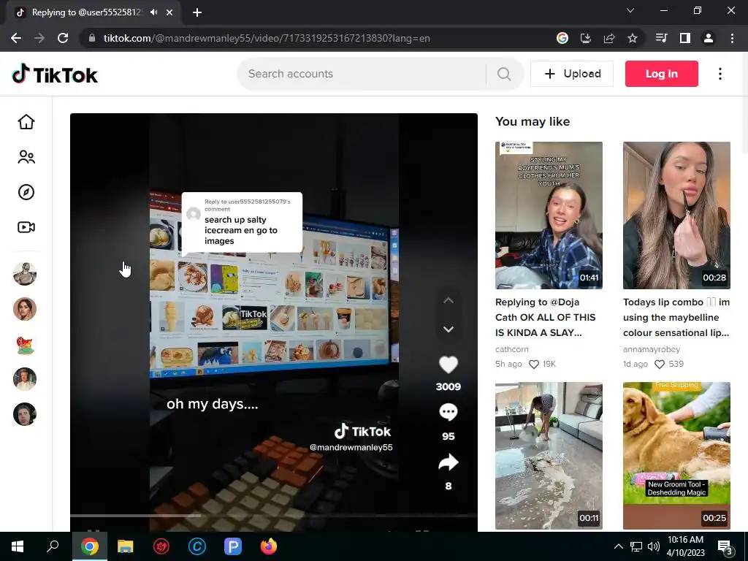Viewport: 748px width, 561px height.
Task: Click the Log in button
Action: pyautogui.click(x=662, y=74)
